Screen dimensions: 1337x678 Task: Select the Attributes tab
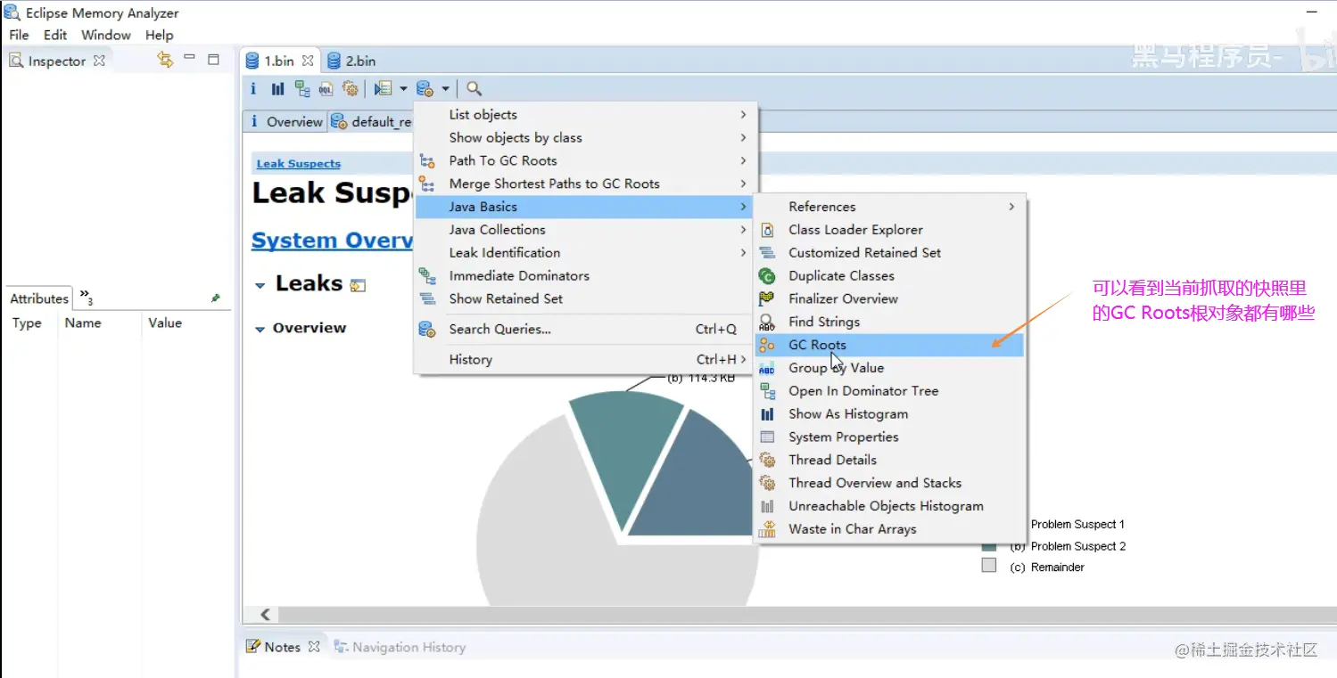[39, 298]
